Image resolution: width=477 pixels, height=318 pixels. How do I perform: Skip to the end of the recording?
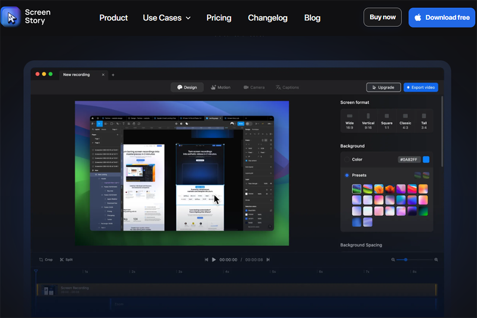(x=268, y=259)
